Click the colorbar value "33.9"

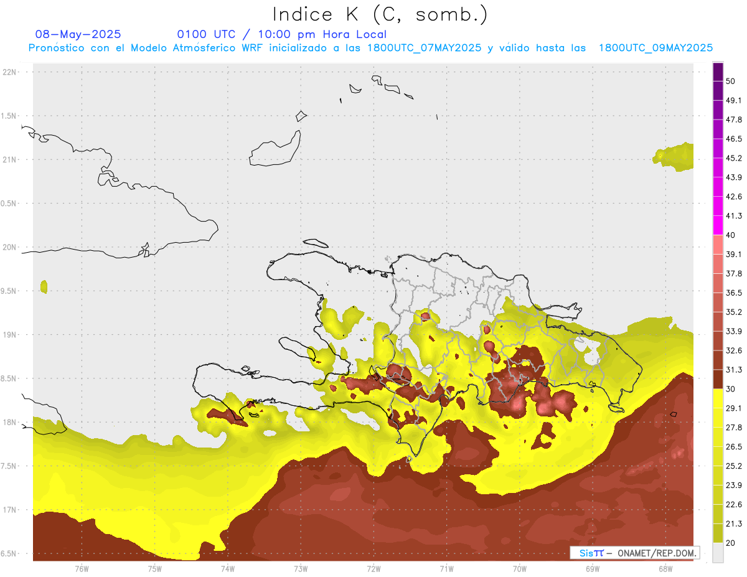click(x=734, y=331)
